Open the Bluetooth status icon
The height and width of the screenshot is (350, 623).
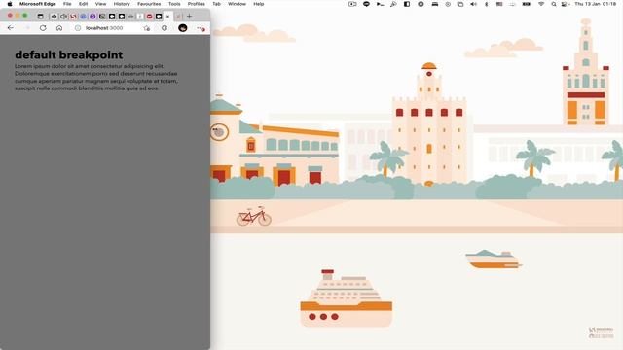(x=487, y=4)
